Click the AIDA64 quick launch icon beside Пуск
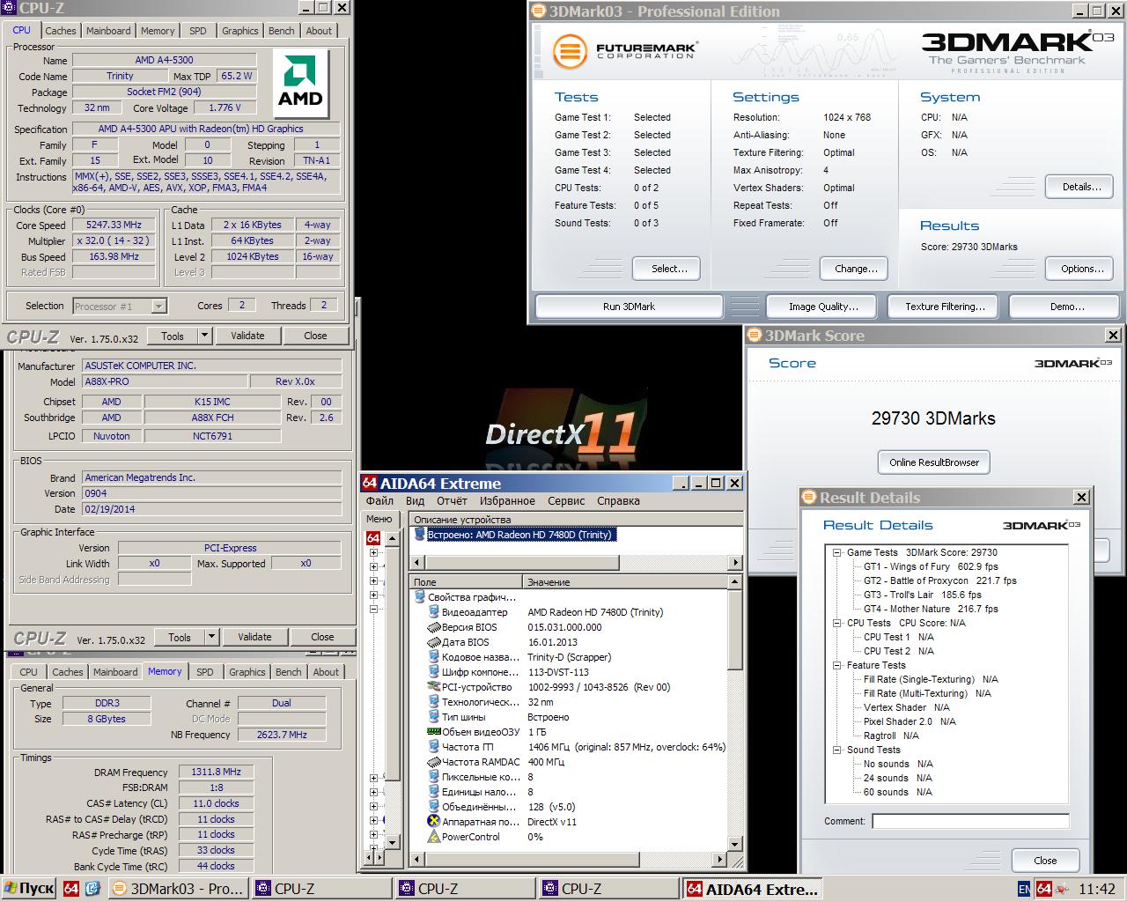Screen dimensions: 1127x902 click(71, 889)
